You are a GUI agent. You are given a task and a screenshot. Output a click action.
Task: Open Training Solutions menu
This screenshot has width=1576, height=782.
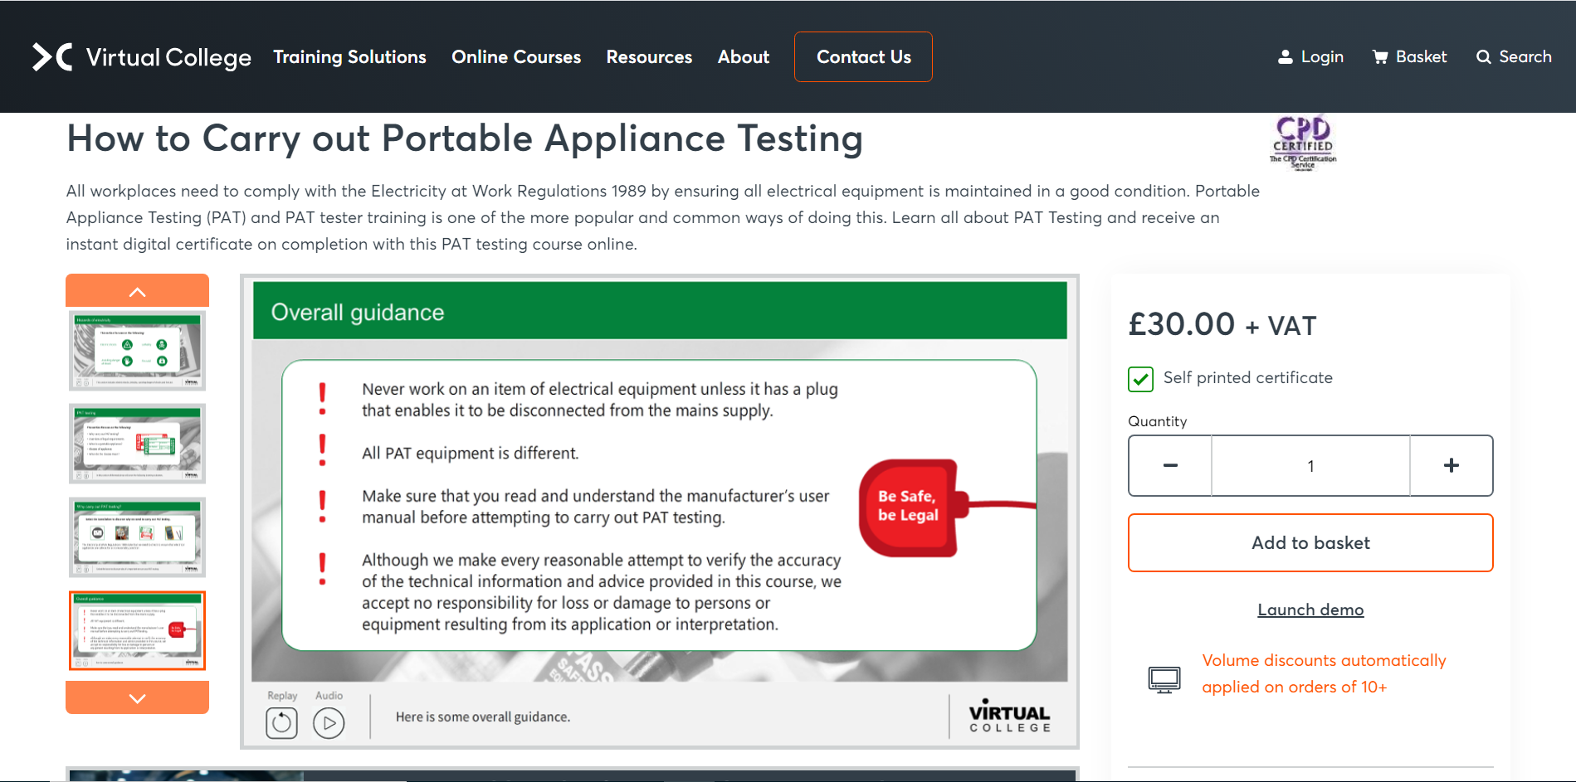coord(349,57)
